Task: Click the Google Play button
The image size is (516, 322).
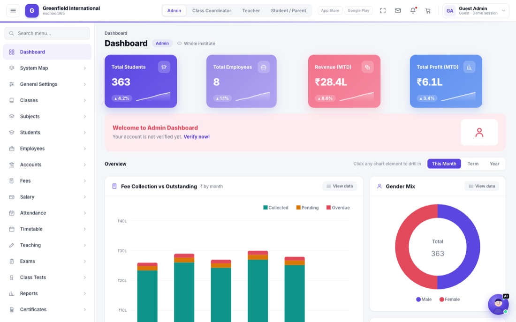Action: click(358, 10)
